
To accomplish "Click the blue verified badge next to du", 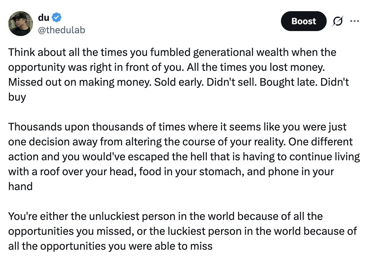I will click(57, 17).
